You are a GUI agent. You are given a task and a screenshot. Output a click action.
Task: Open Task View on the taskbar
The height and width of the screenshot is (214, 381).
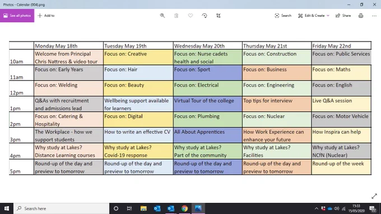point(129,208)
